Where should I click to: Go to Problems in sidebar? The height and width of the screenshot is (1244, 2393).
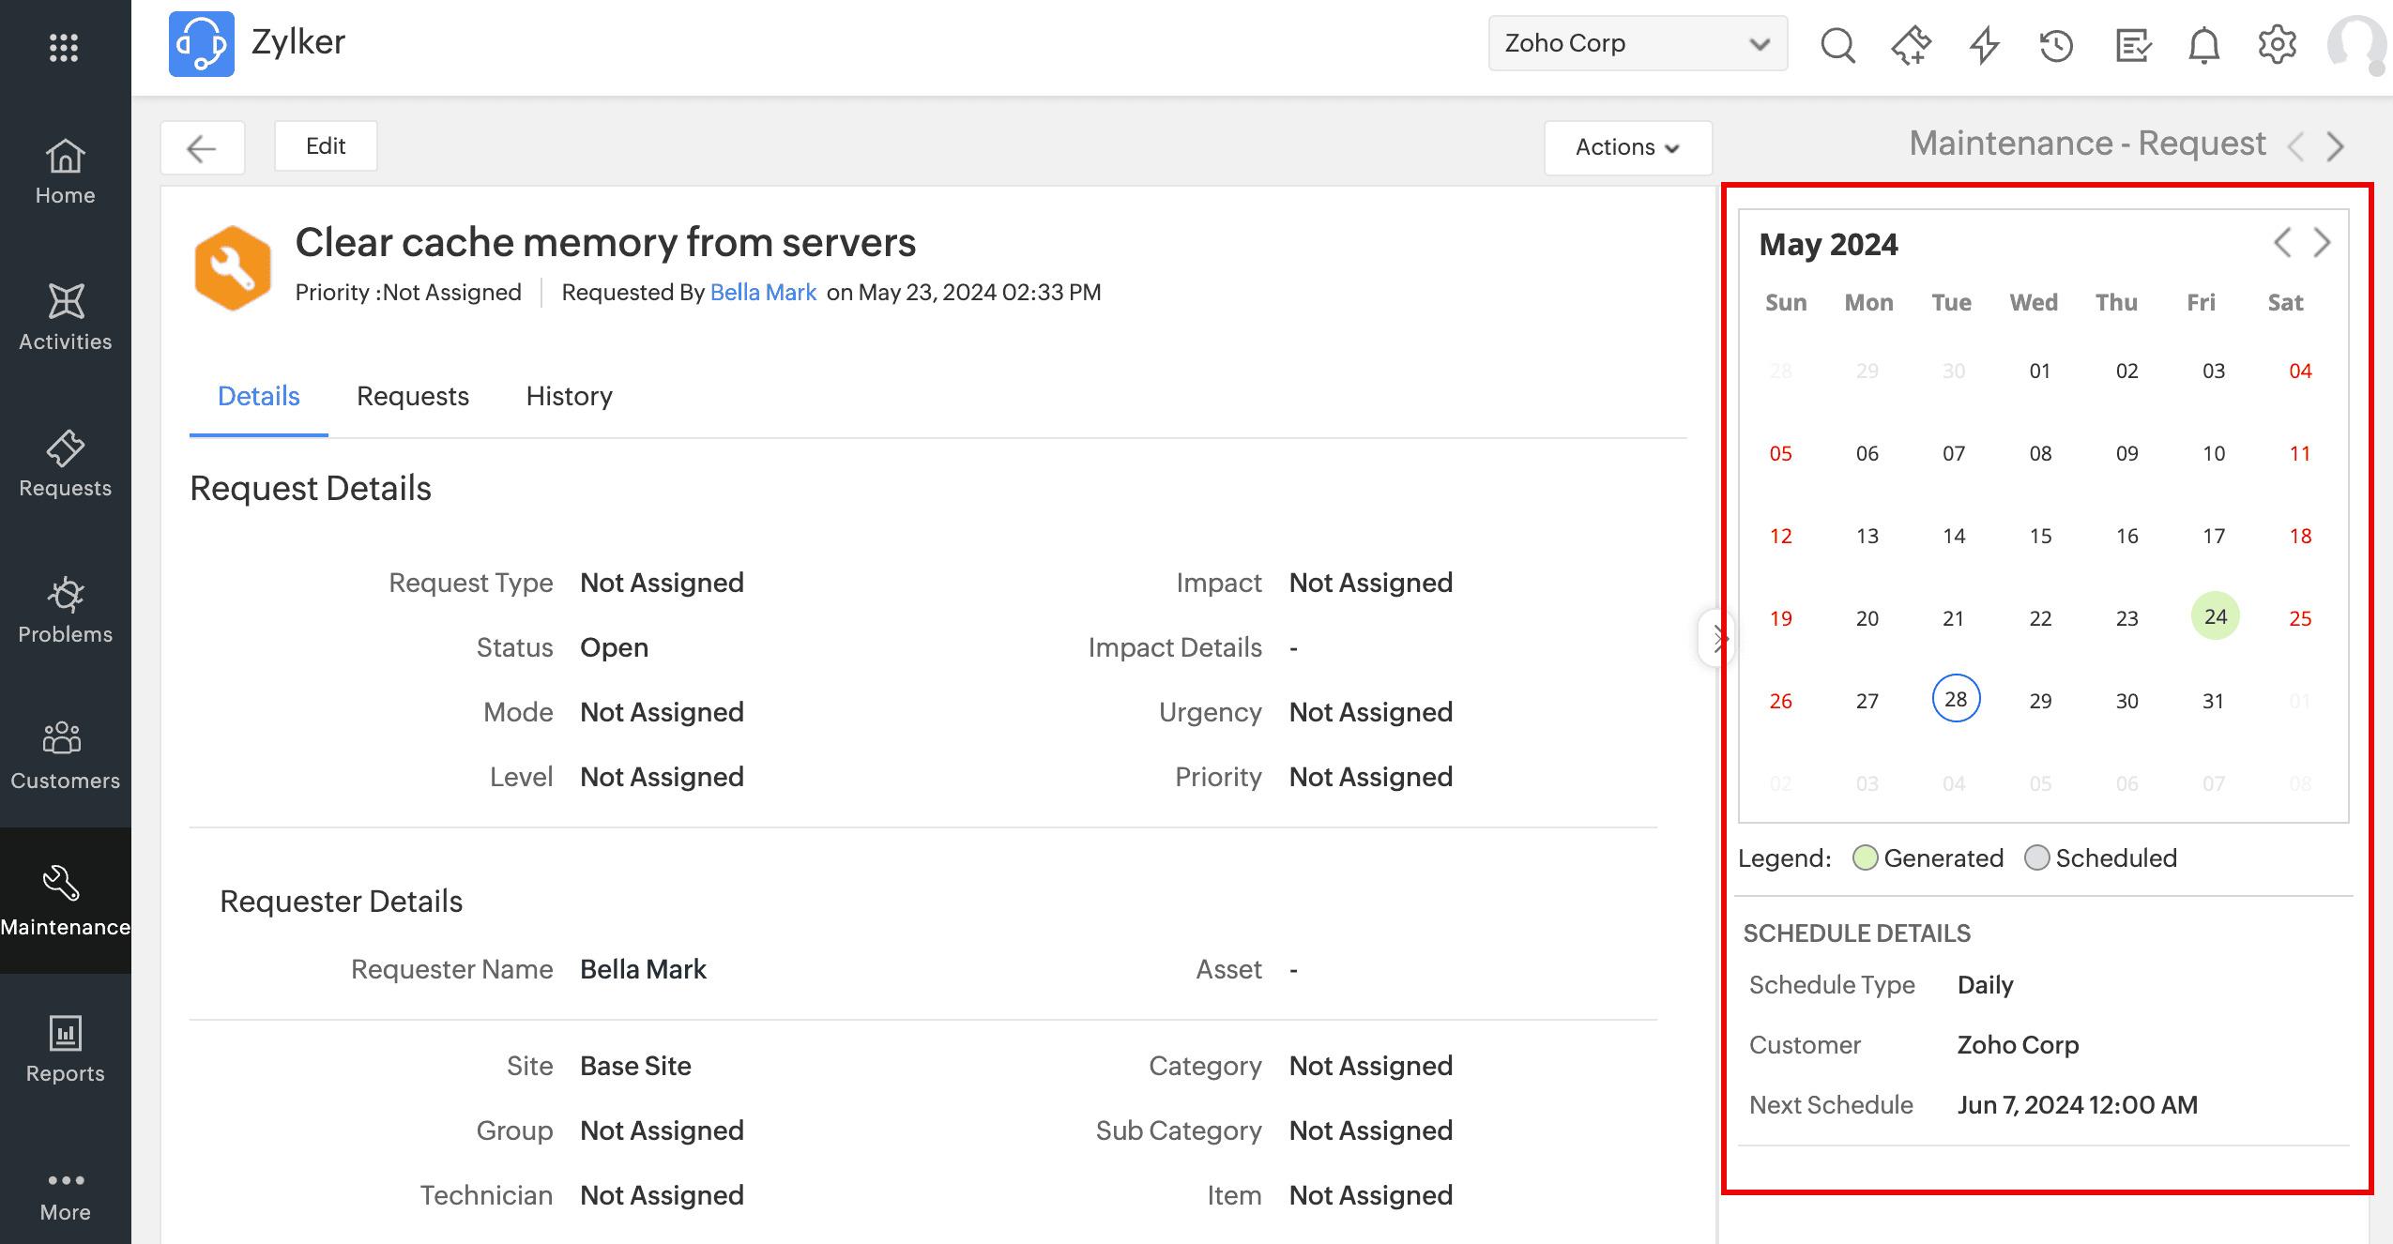click(x=66, y=610)
